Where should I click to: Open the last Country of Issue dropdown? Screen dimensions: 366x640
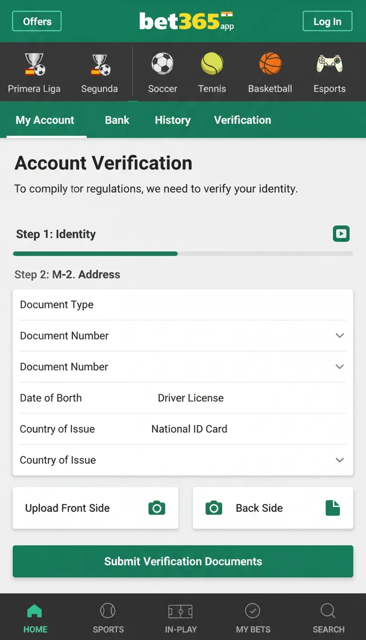[x=340, y=460]
